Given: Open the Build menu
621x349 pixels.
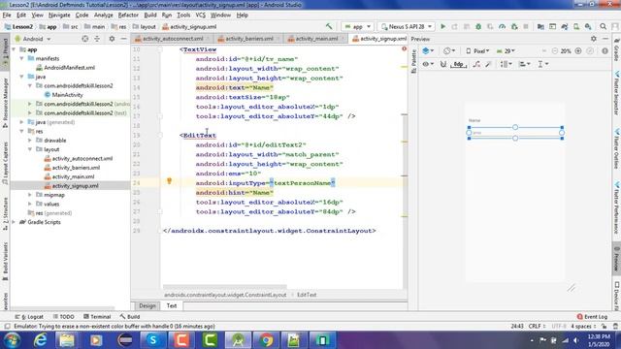Looking at the screenshot, I should coord(150,16).
